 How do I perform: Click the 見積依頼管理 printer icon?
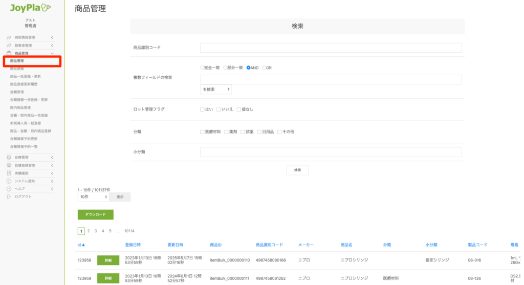[x=9, y=165]
